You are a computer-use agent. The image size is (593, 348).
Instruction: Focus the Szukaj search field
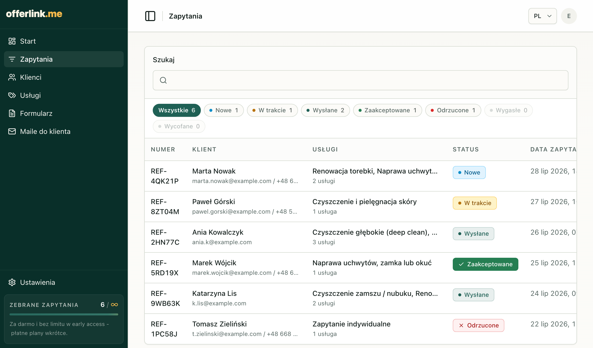pyautogui.click(x=361, y=80)
